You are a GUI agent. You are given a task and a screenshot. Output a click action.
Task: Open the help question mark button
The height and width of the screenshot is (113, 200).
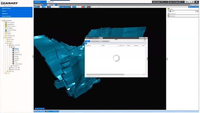(x=182, y=2)
